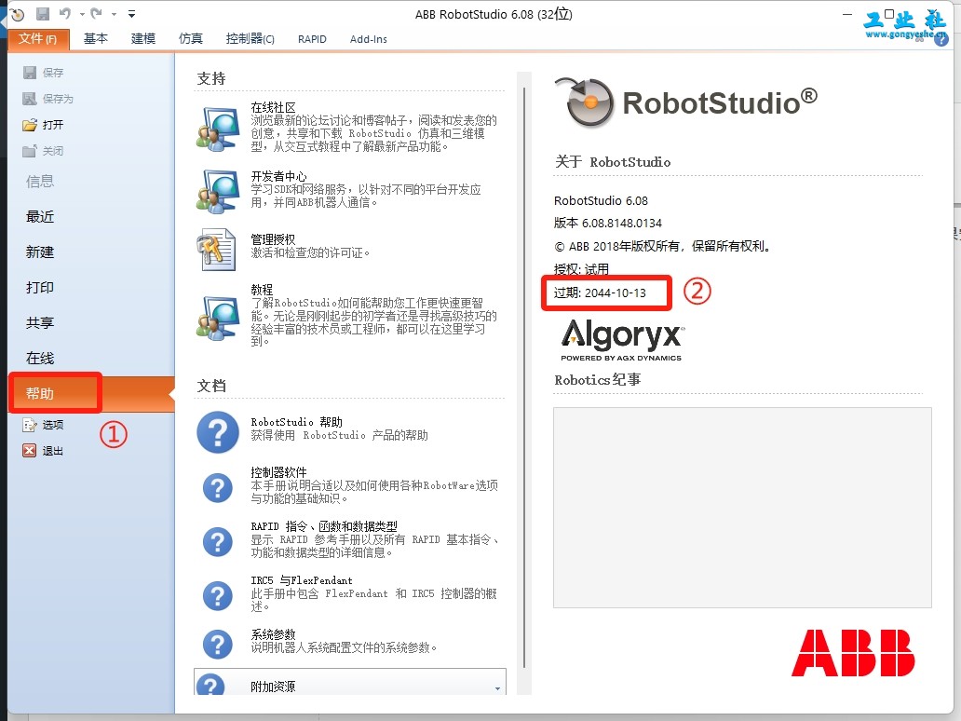Click the 过期: 2044-10-13 expiry text
Viewport: 961px width, 721px height.
(600, 293)
